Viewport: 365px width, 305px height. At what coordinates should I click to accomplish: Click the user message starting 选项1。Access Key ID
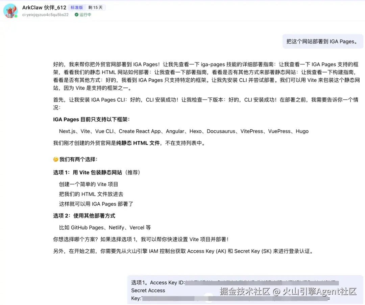[245, 290]
